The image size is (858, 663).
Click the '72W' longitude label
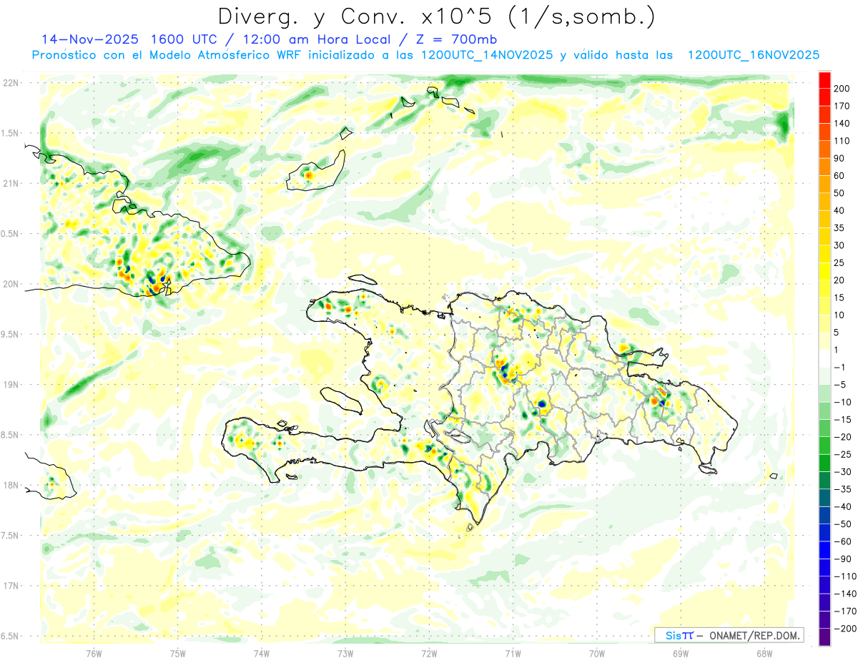pyautogui.click(x=429, y=654)
